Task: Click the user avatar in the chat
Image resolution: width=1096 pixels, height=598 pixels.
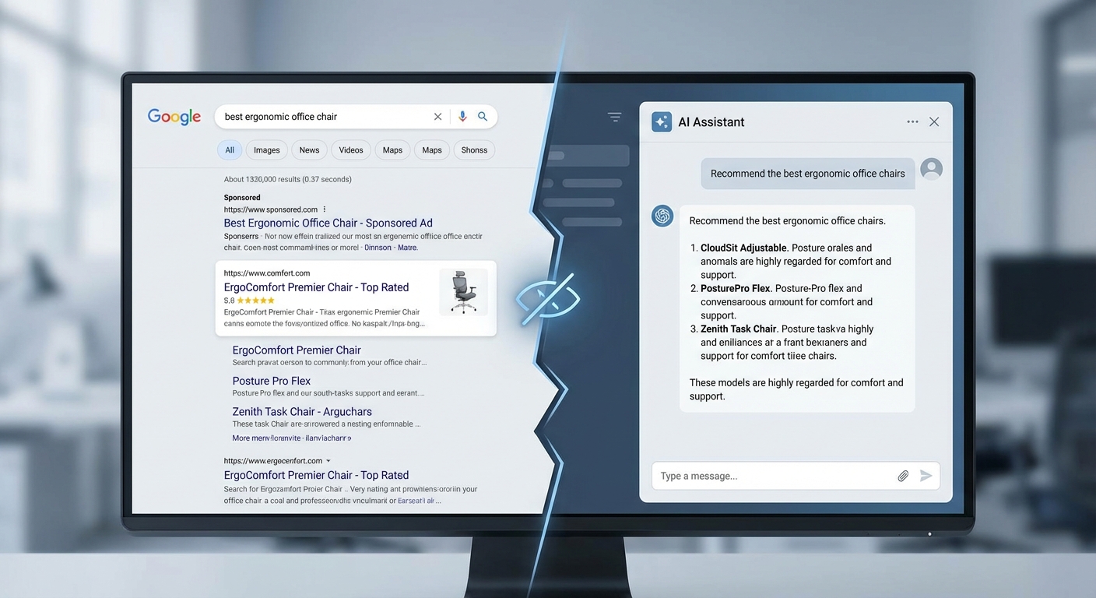Action: (x=931, y=168)
